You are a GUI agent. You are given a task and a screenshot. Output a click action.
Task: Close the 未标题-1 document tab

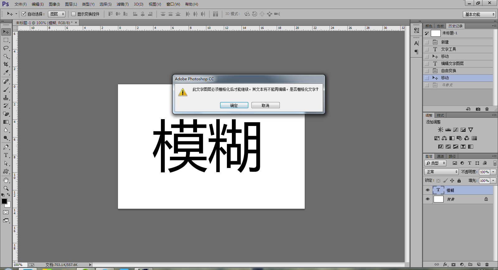click(76, 22)
